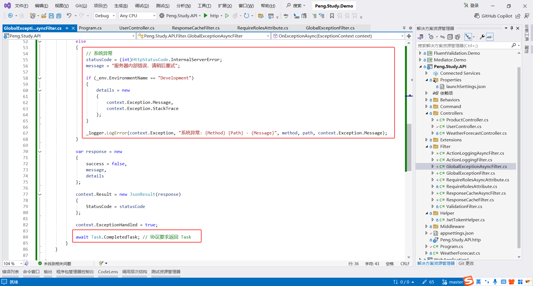Click the master branch button in status bar
This screenshot has height=286, width=533.
pos(452,282)
